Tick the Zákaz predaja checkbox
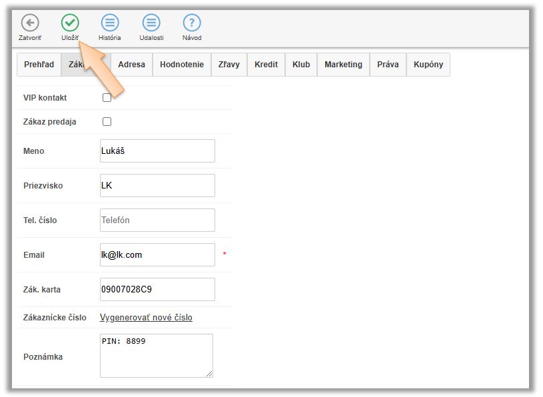 [107, 122]
